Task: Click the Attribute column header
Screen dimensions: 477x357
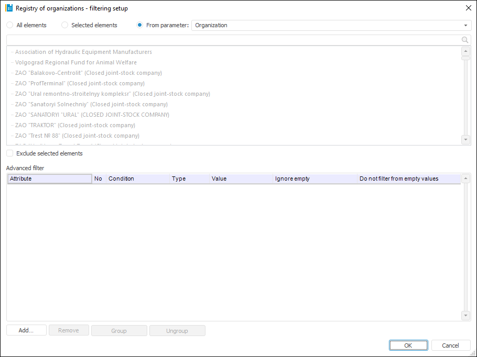Action: click(50, 178)
